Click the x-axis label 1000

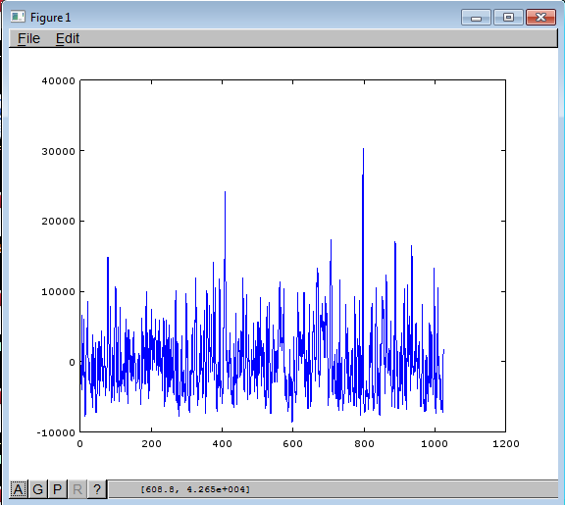coord(435,444)
